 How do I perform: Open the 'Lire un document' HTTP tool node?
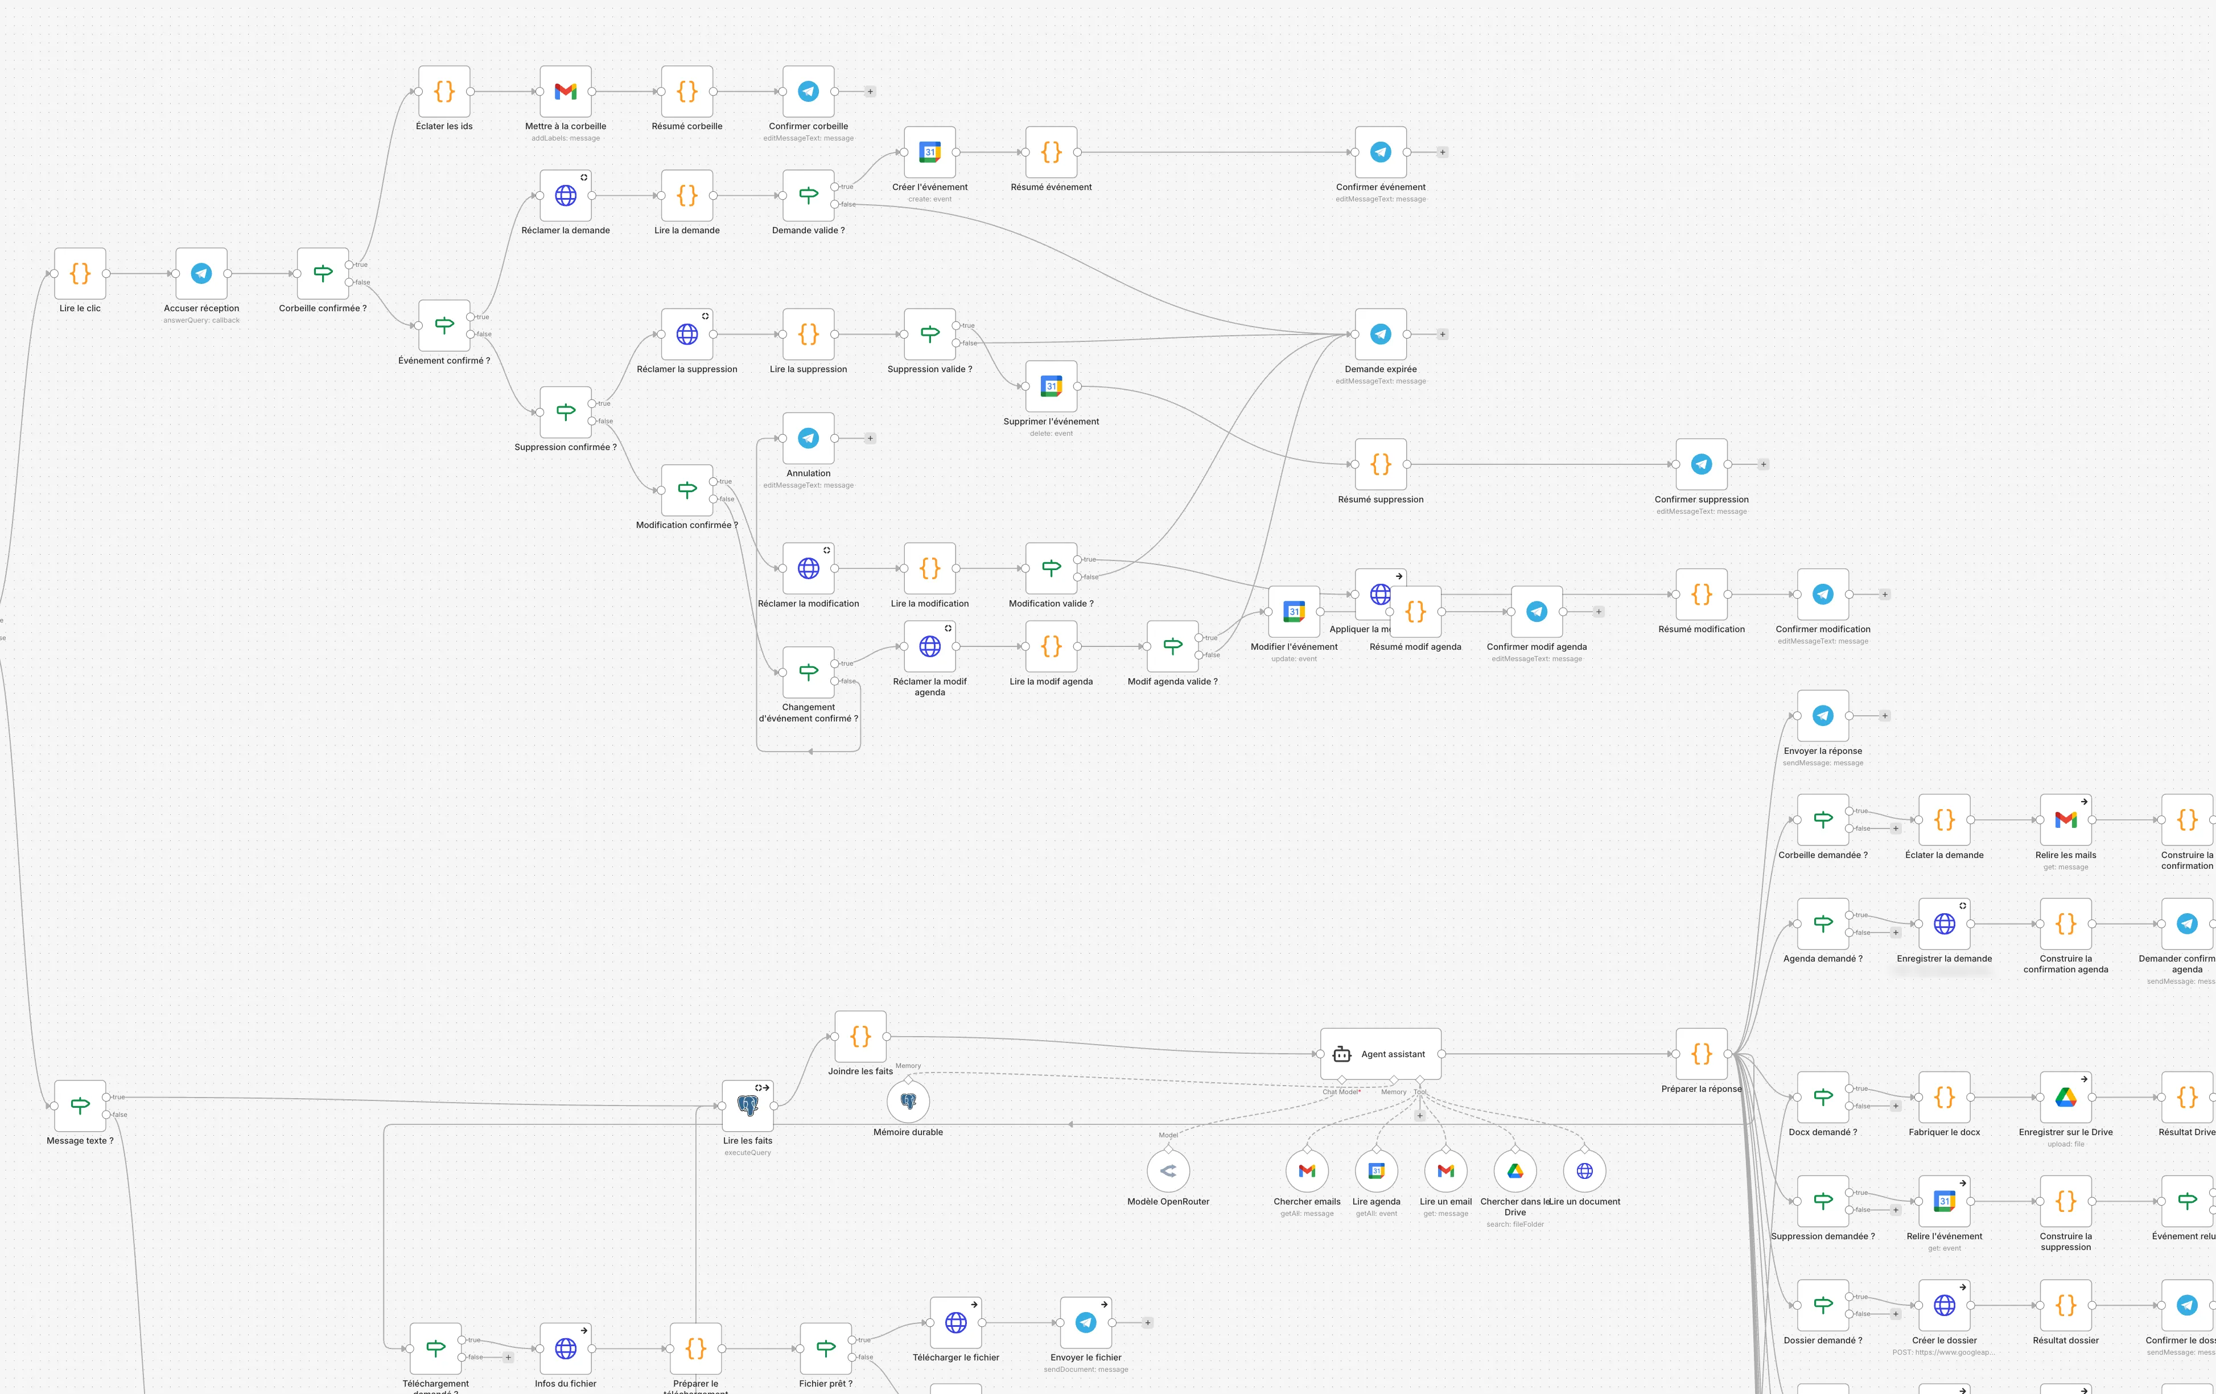pos(1585,1170)
